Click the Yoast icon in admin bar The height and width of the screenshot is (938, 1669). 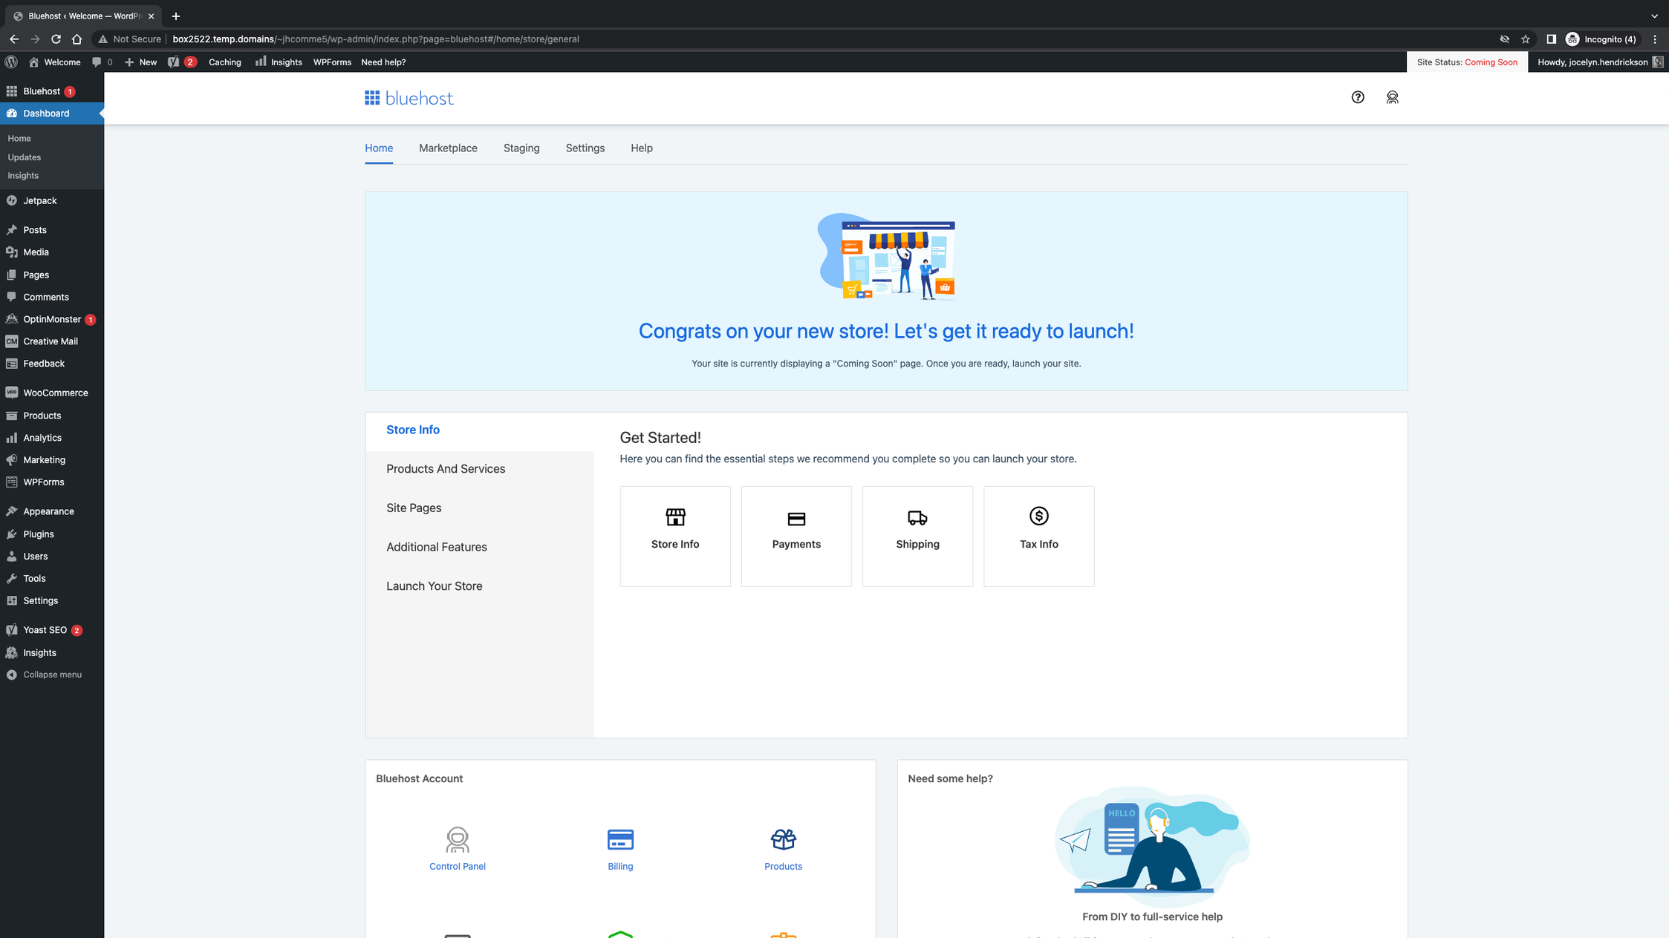point(182,62)
